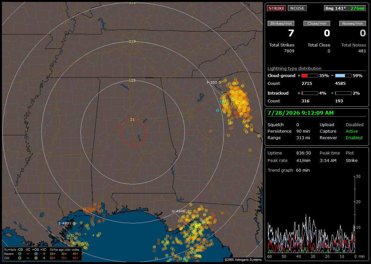Click the old -CG symbol in legend
This screenshot has width=371, height=264.
[20, 258]
